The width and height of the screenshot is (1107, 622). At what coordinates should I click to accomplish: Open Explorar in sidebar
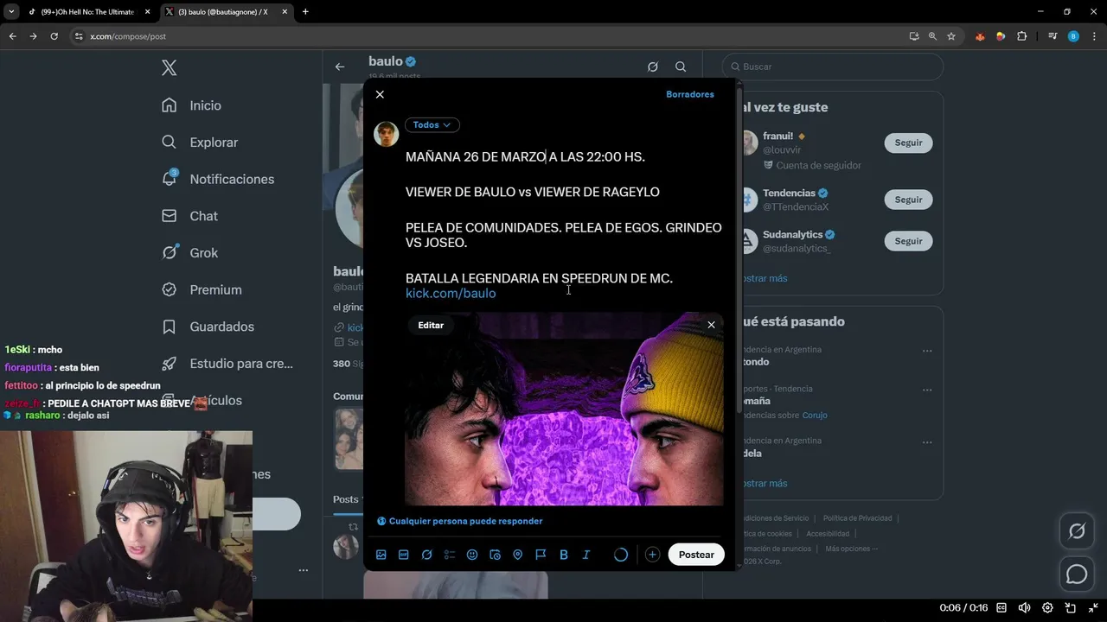(200, 143)
